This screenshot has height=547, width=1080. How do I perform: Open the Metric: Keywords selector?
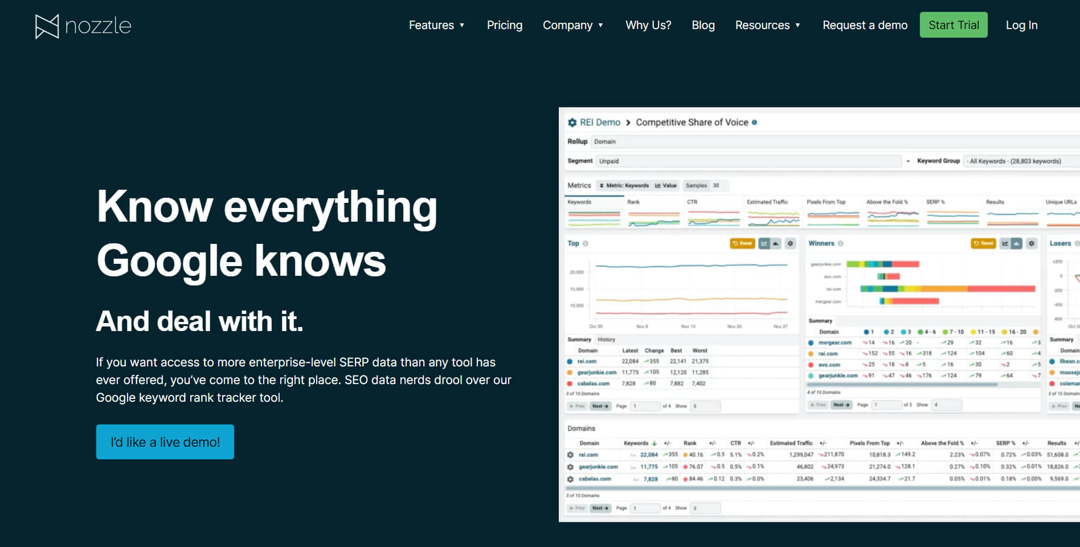pyautogui.click(x=624, y=186)
